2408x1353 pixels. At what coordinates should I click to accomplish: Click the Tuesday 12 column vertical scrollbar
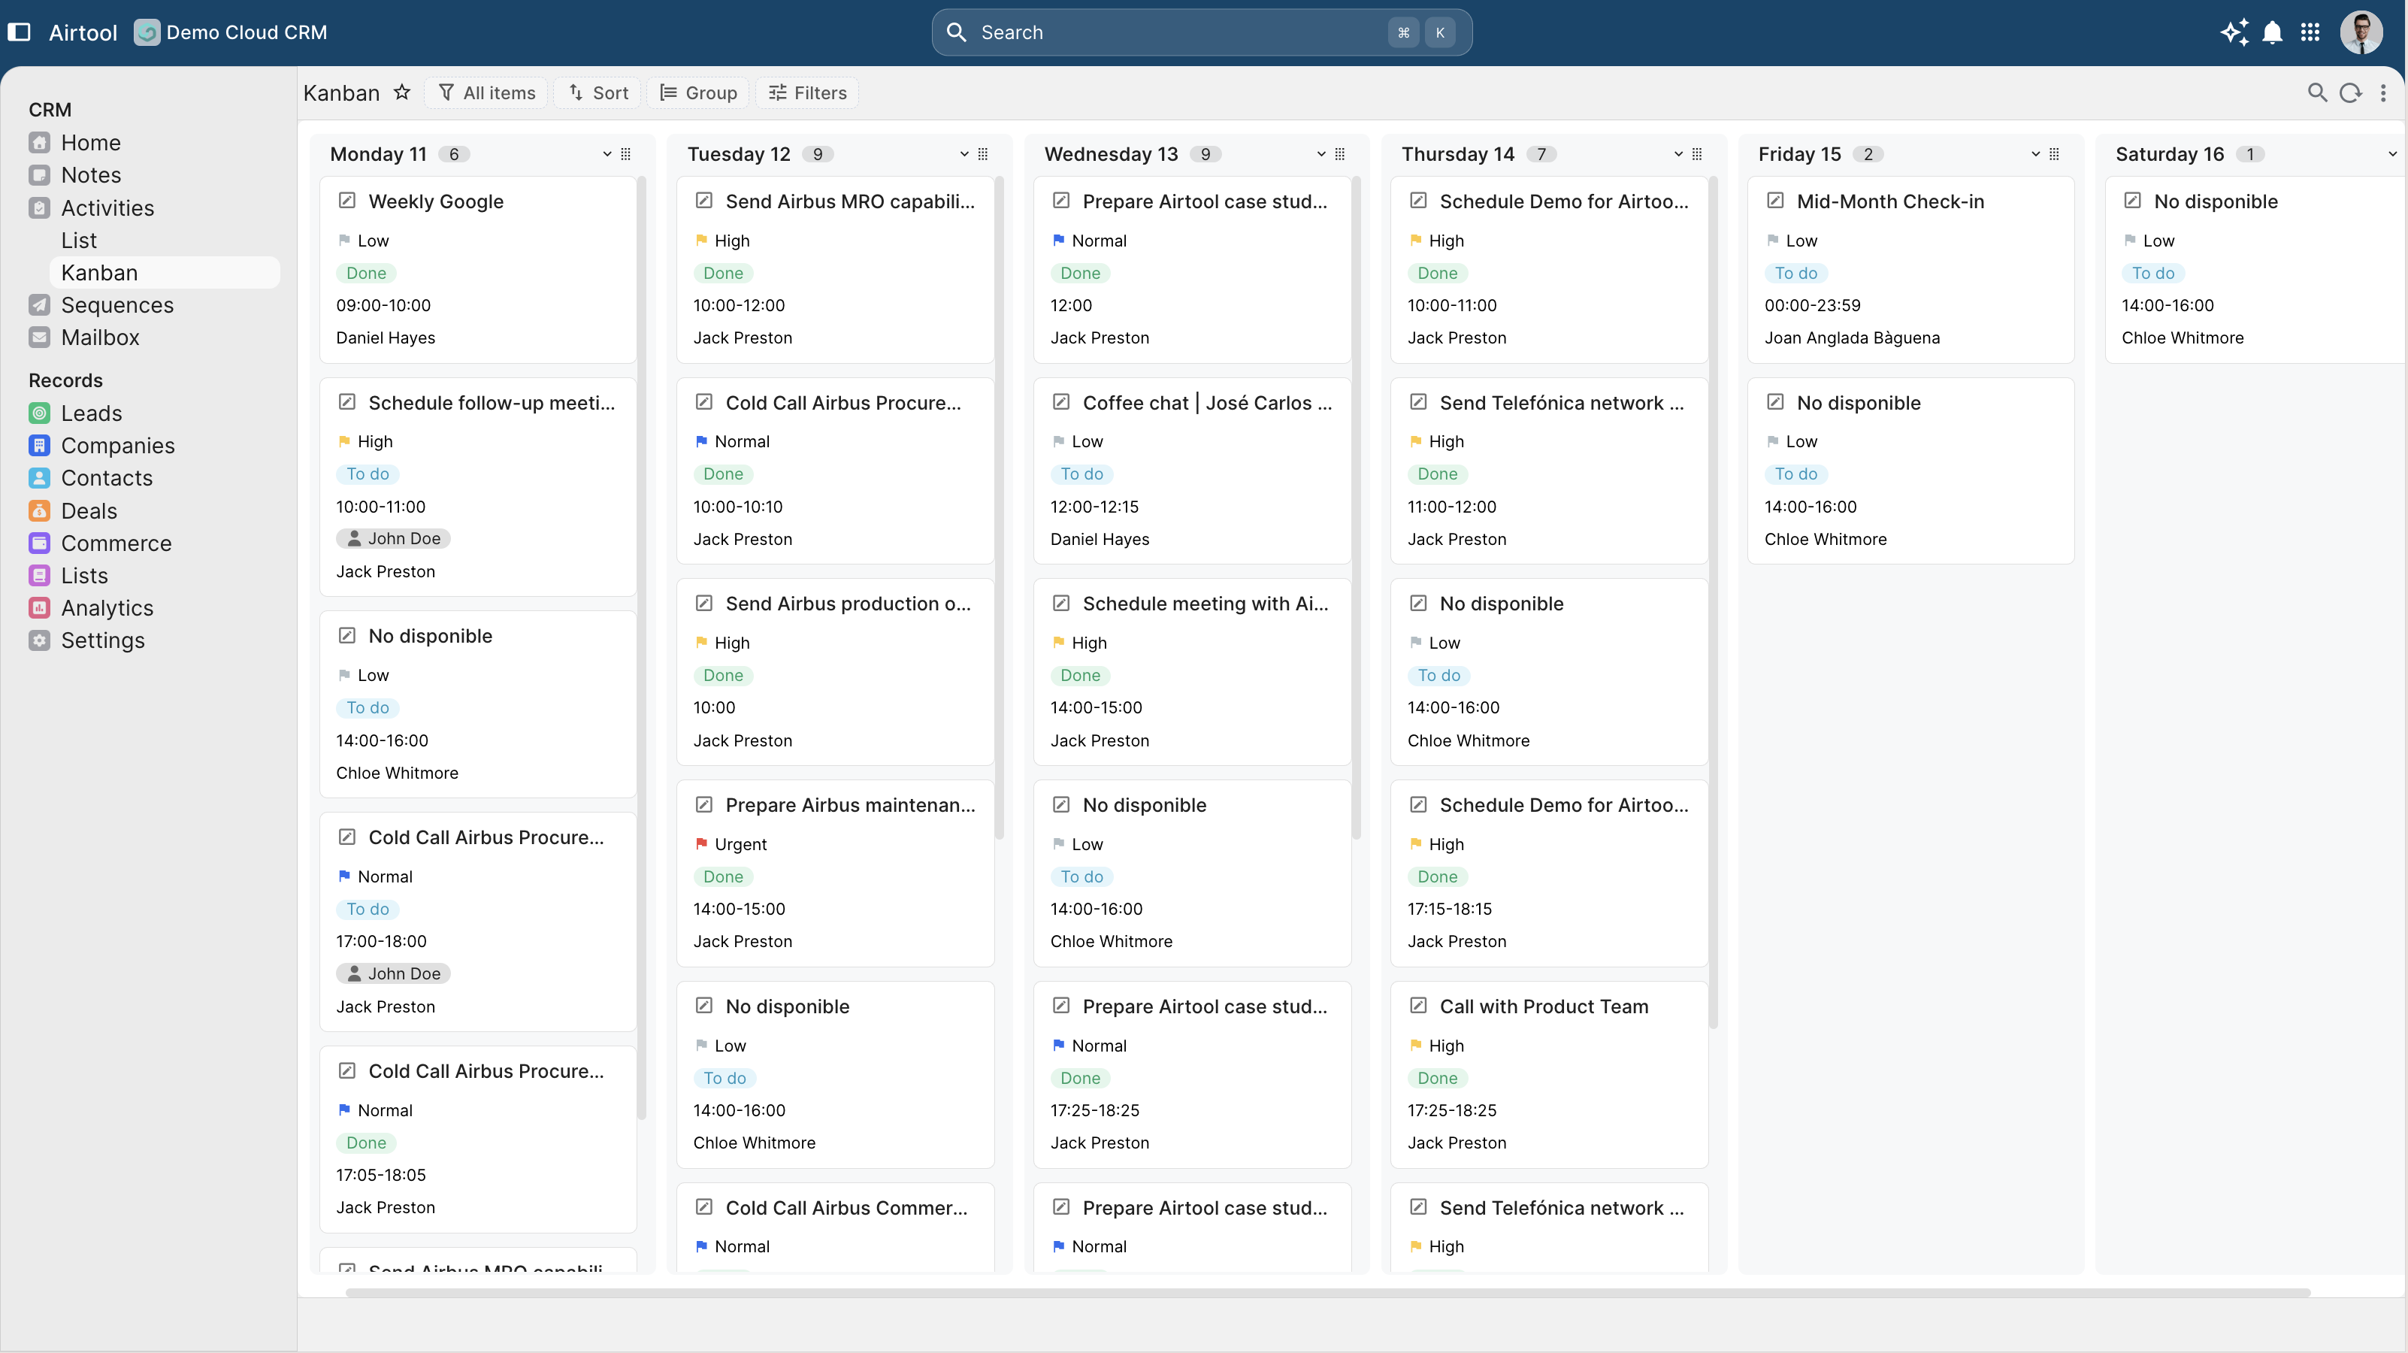tap(998, 507)
